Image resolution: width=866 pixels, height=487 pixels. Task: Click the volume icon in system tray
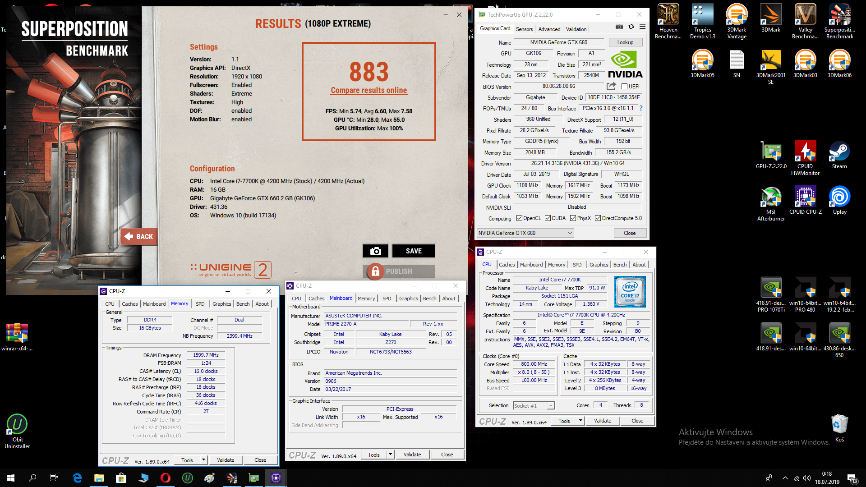(x=807, y=478)
